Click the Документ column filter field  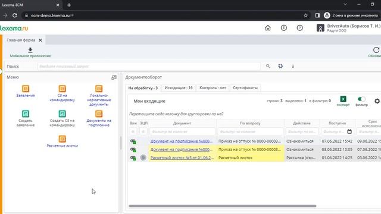pyautogui.click(x=182, y=131)
